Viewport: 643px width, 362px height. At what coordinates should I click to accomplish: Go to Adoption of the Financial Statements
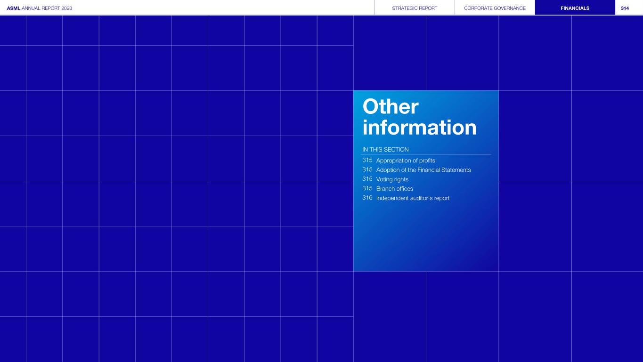[423, 170]
